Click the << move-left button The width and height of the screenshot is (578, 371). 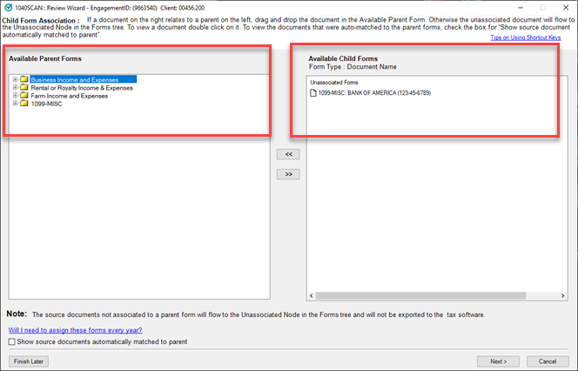(x=288, y=154)
